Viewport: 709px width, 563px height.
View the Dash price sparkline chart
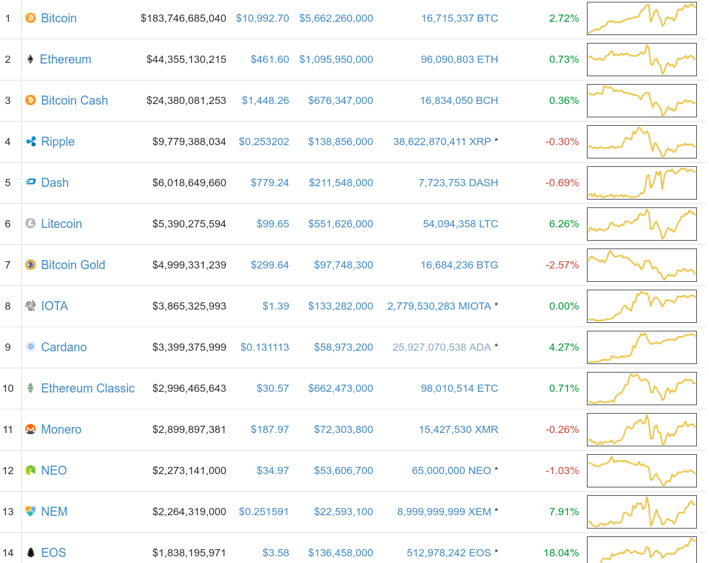click(x=642, y=183)
